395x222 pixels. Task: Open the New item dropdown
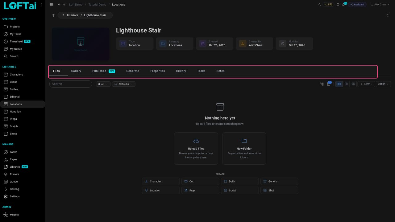366,84
